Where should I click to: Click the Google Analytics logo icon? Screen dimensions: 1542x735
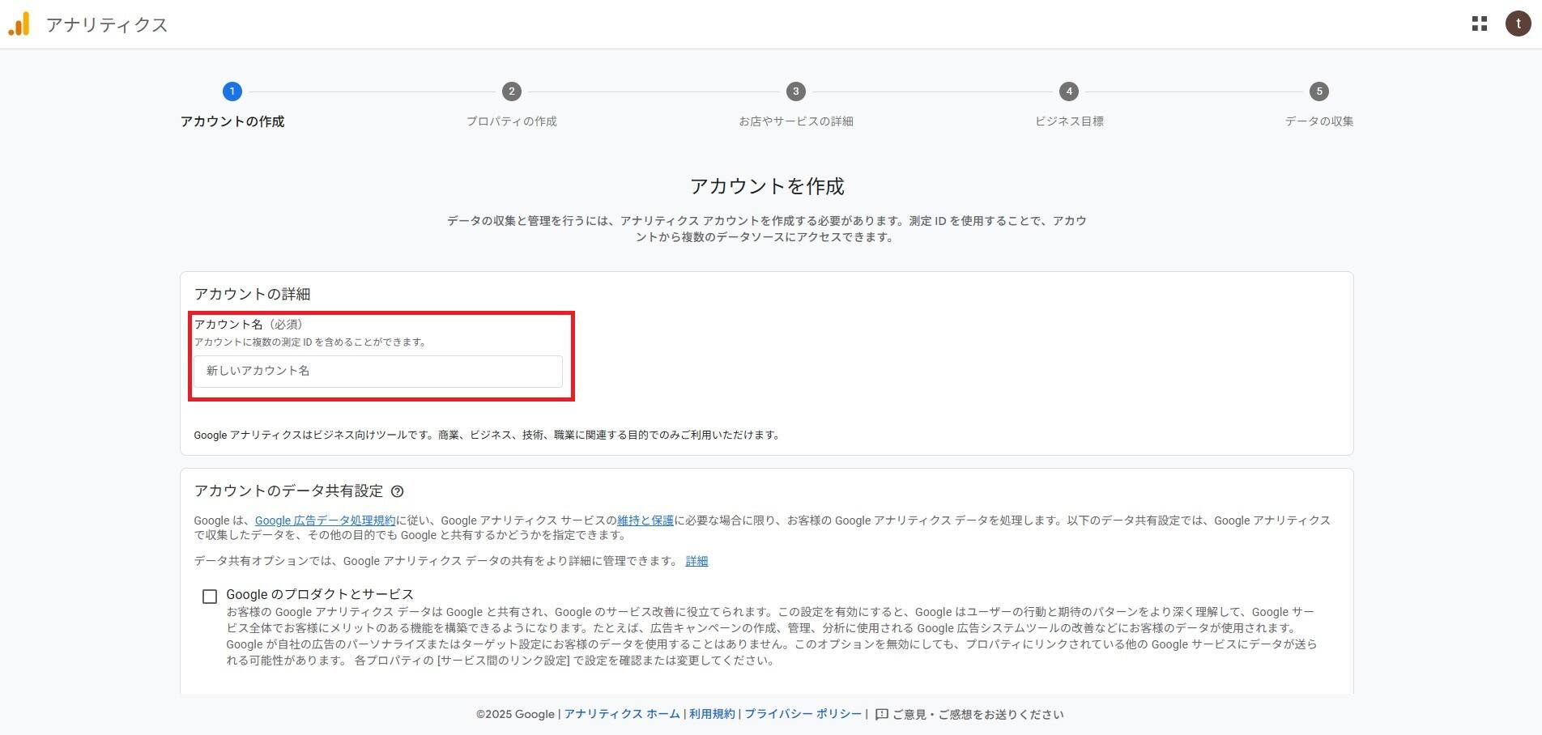(19, 24)
